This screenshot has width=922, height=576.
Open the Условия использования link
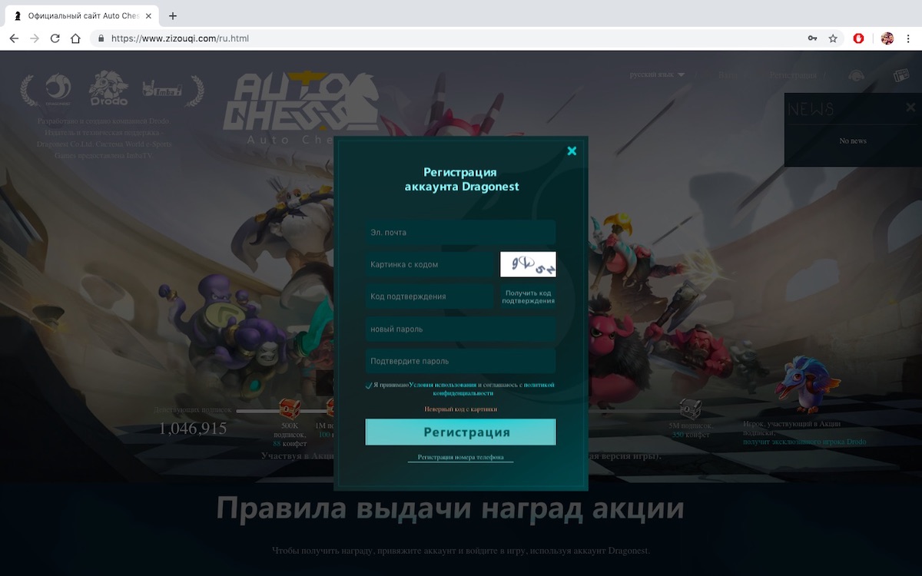(443, 385)
